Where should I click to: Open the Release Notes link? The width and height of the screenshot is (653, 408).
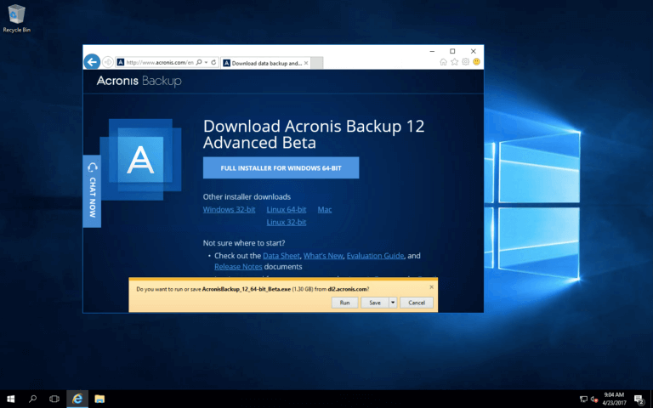point(238,266)
